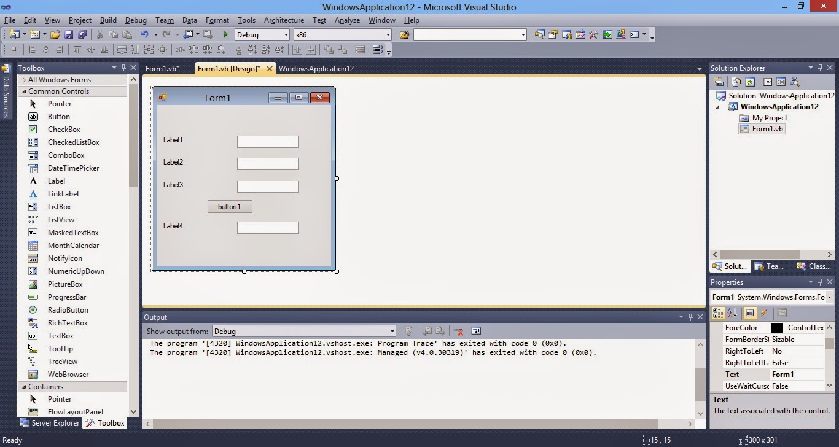The image size is (839, 447).
Task: Pin the Toolbox panel with auto-hide pushpin
Action: [x=123, y=68]
